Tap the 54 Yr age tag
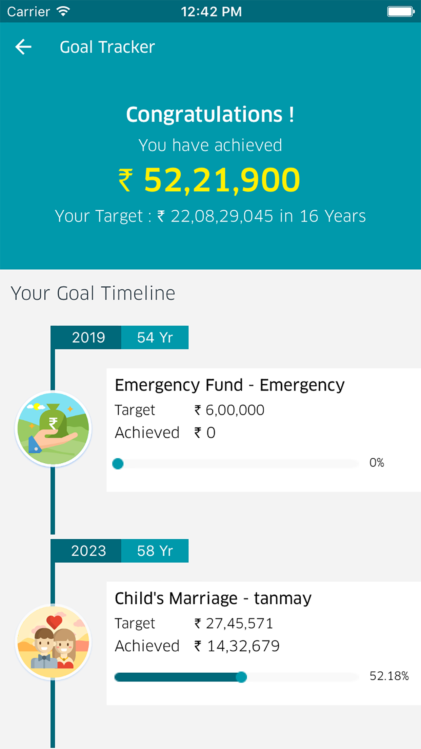 point(155,338)
